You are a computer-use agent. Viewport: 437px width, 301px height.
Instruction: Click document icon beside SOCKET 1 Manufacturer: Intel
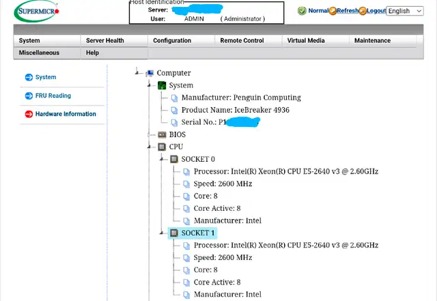tap(186, 295)
